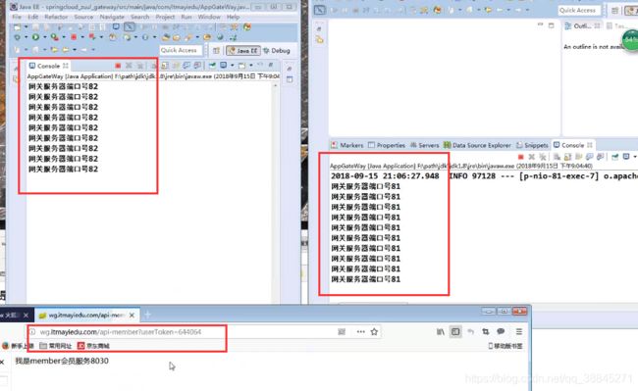Click Open Perspective icon in right Eclipse window
The image size is (638, 391).
614,11
